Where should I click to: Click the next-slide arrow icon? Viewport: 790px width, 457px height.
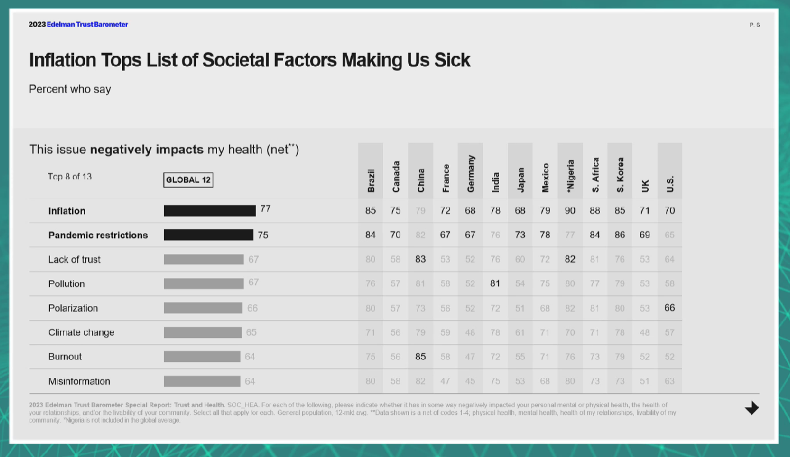(751, 408)
